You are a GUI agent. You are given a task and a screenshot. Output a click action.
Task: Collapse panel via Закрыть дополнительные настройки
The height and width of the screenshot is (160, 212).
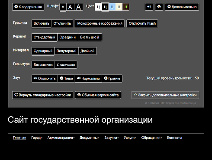(x=165, y=95)
